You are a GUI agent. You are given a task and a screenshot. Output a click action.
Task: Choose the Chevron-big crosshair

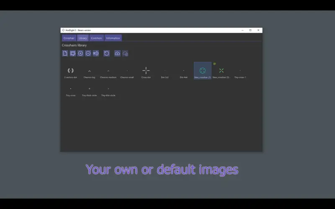(x=89, y=71)
